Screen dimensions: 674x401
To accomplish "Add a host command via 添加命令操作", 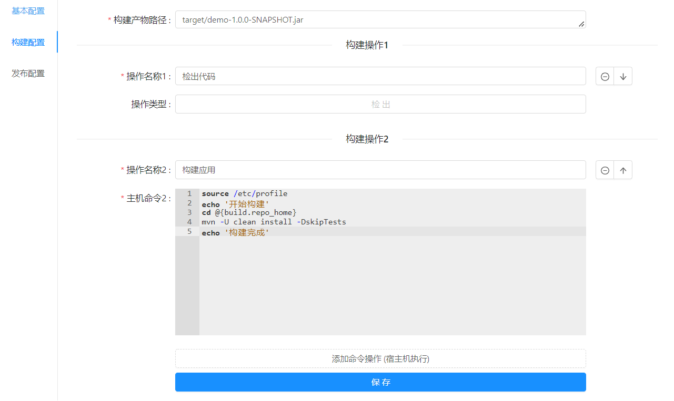I will (x=380, y=359).
